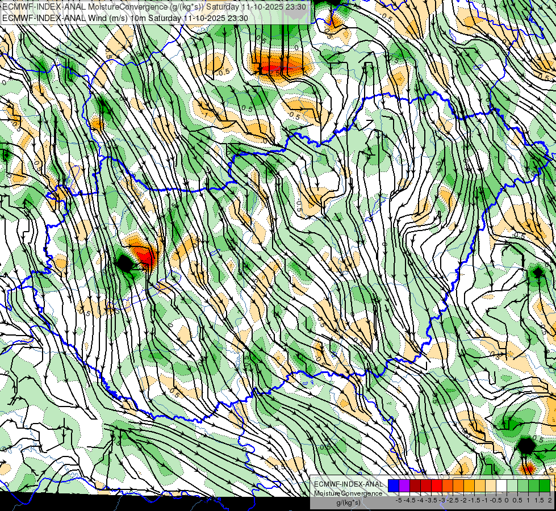
Task: Click the legend label ECMWF-INDEX-ANAL
Action: pyautogui.click(x=349, y=484)
